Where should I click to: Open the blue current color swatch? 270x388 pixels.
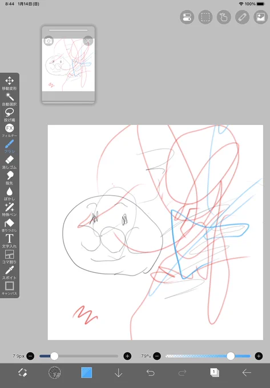[87, 373]
